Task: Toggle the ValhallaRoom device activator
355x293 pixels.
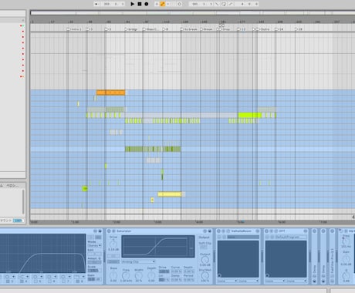Action: [x=218, y=231]
